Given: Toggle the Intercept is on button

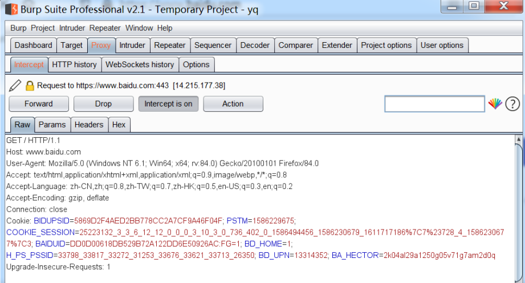Looking at the screenshot, I should 168,104.
